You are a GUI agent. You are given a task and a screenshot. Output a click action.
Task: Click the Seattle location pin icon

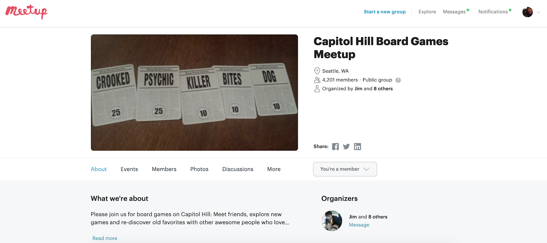(x=317, y=71)
